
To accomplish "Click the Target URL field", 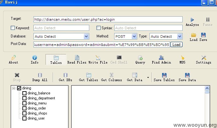I will click(x=108, y=19).
